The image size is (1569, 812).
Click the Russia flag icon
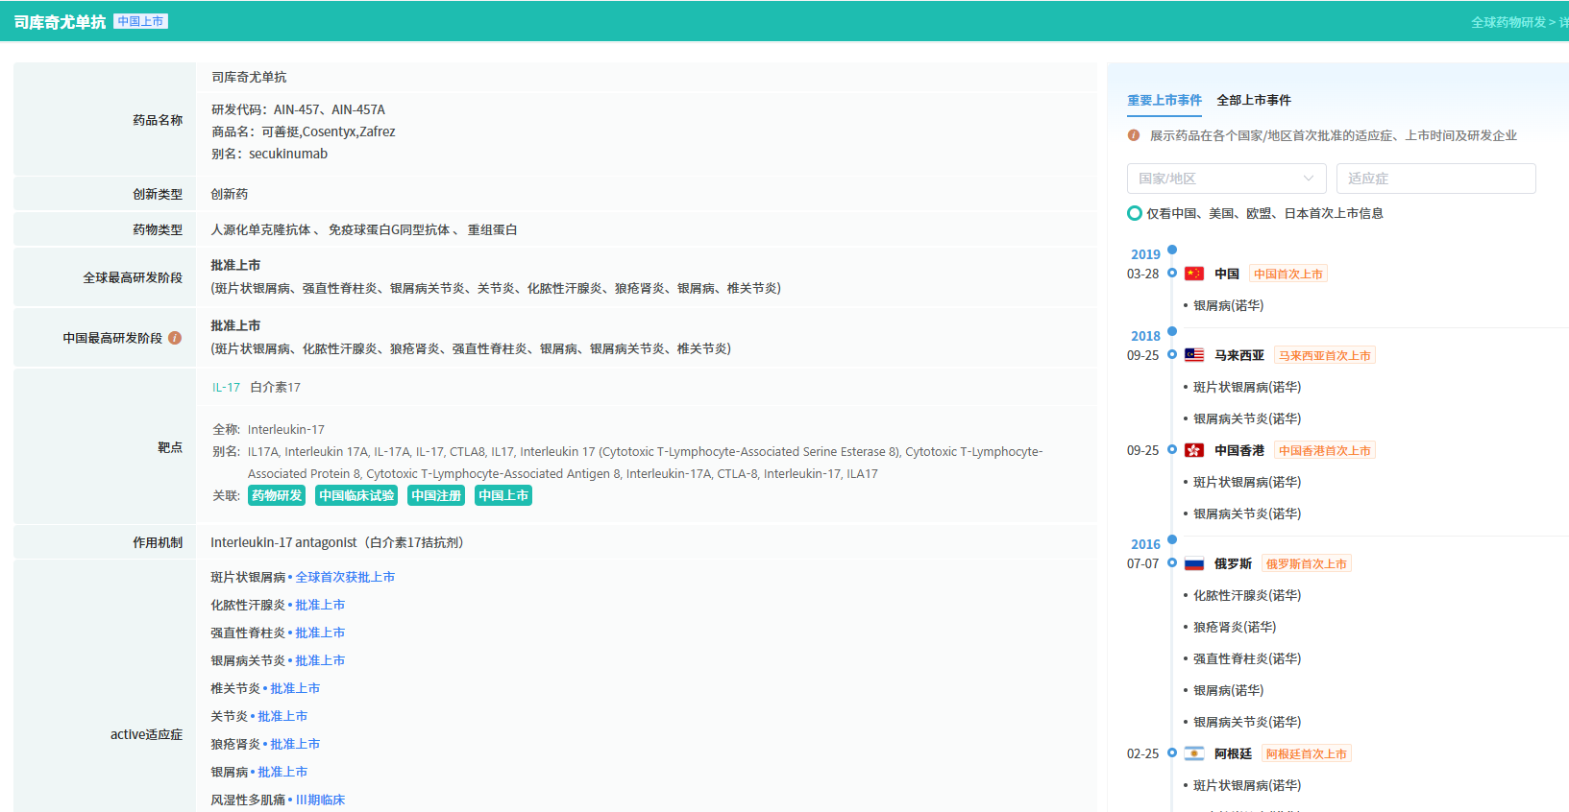tap(1194, 563)
